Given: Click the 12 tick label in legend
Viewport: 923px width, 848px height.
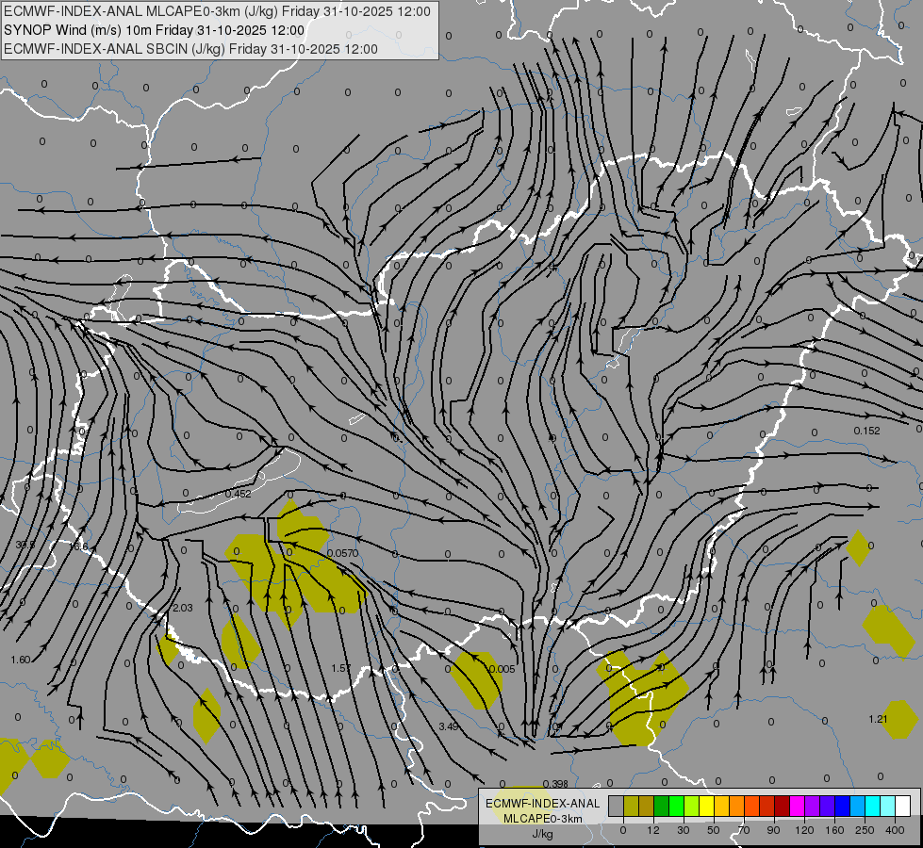Looking at the screenshot, I should [x=653, y=830].
